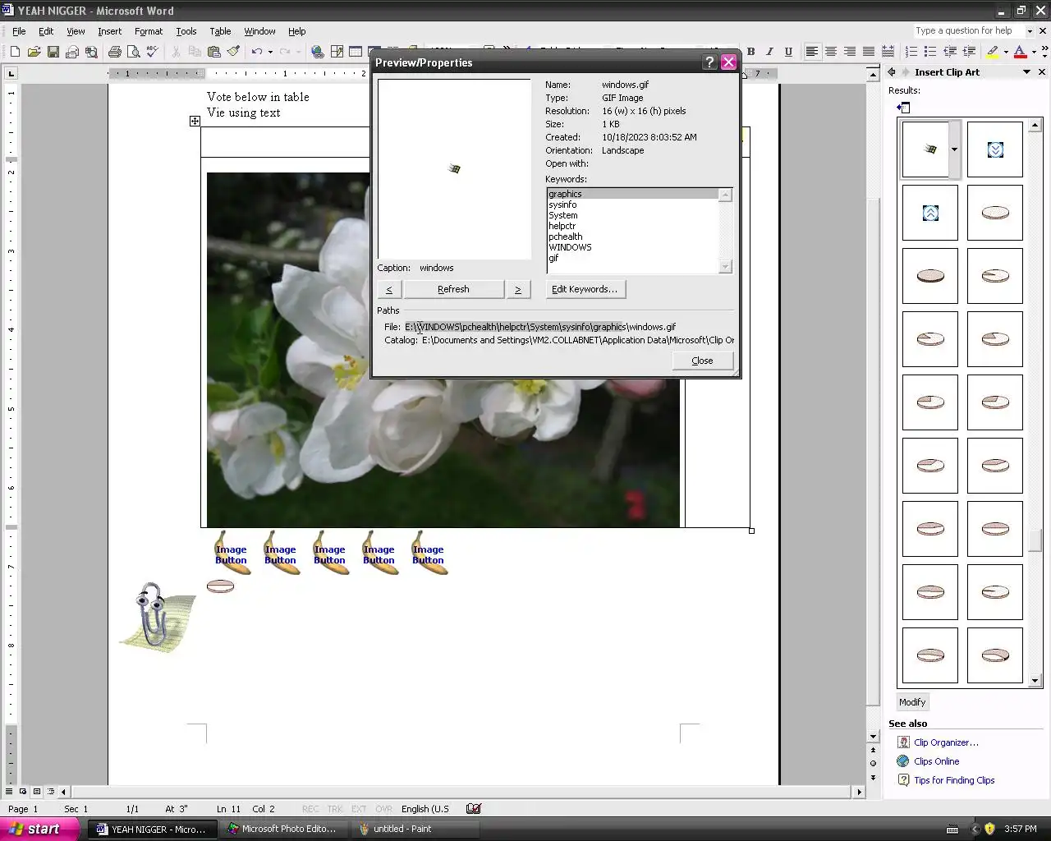Apply the yellow highlight color
The image size is (1051, 841).
click(993, 52)
